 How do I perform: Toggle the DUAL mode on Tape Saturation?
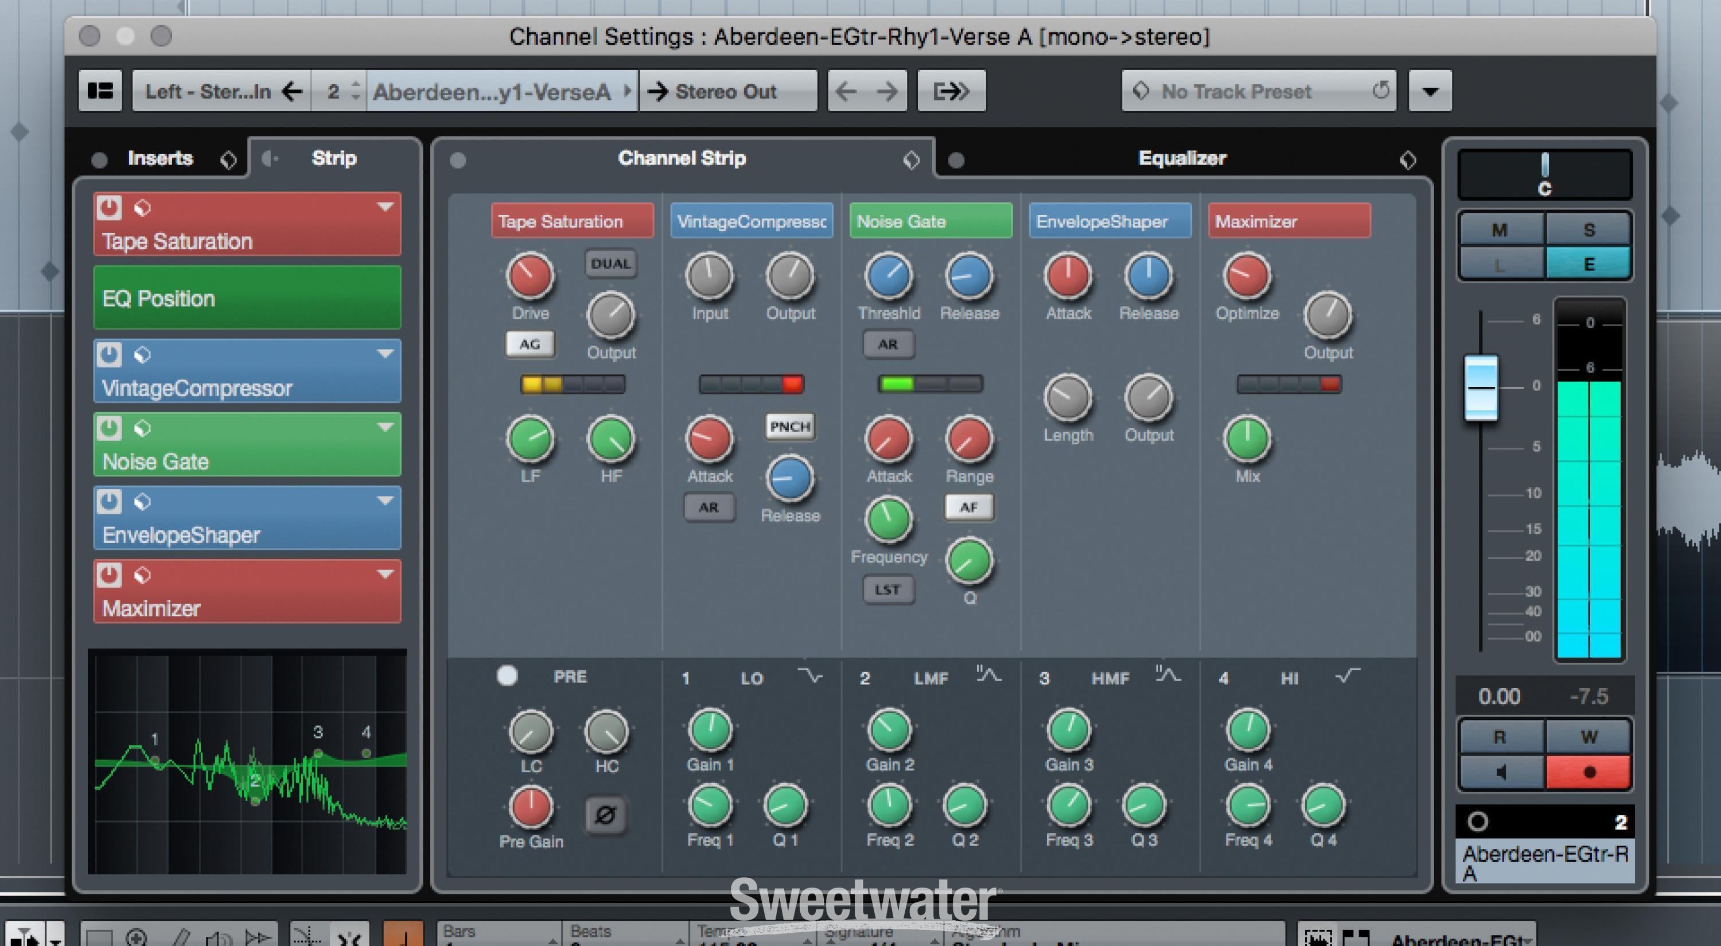[x=610, y=264]
